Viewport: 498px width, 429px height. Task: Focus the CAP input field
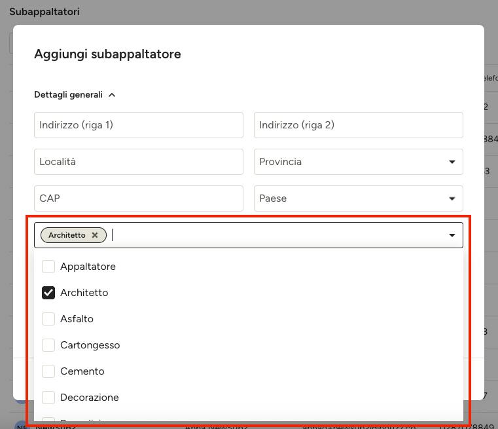[139, 198]
